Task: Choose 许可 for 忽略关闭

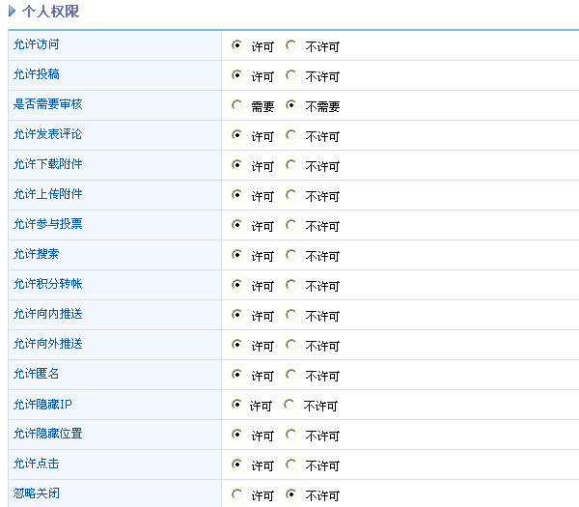Action: (x=236, y=494)
